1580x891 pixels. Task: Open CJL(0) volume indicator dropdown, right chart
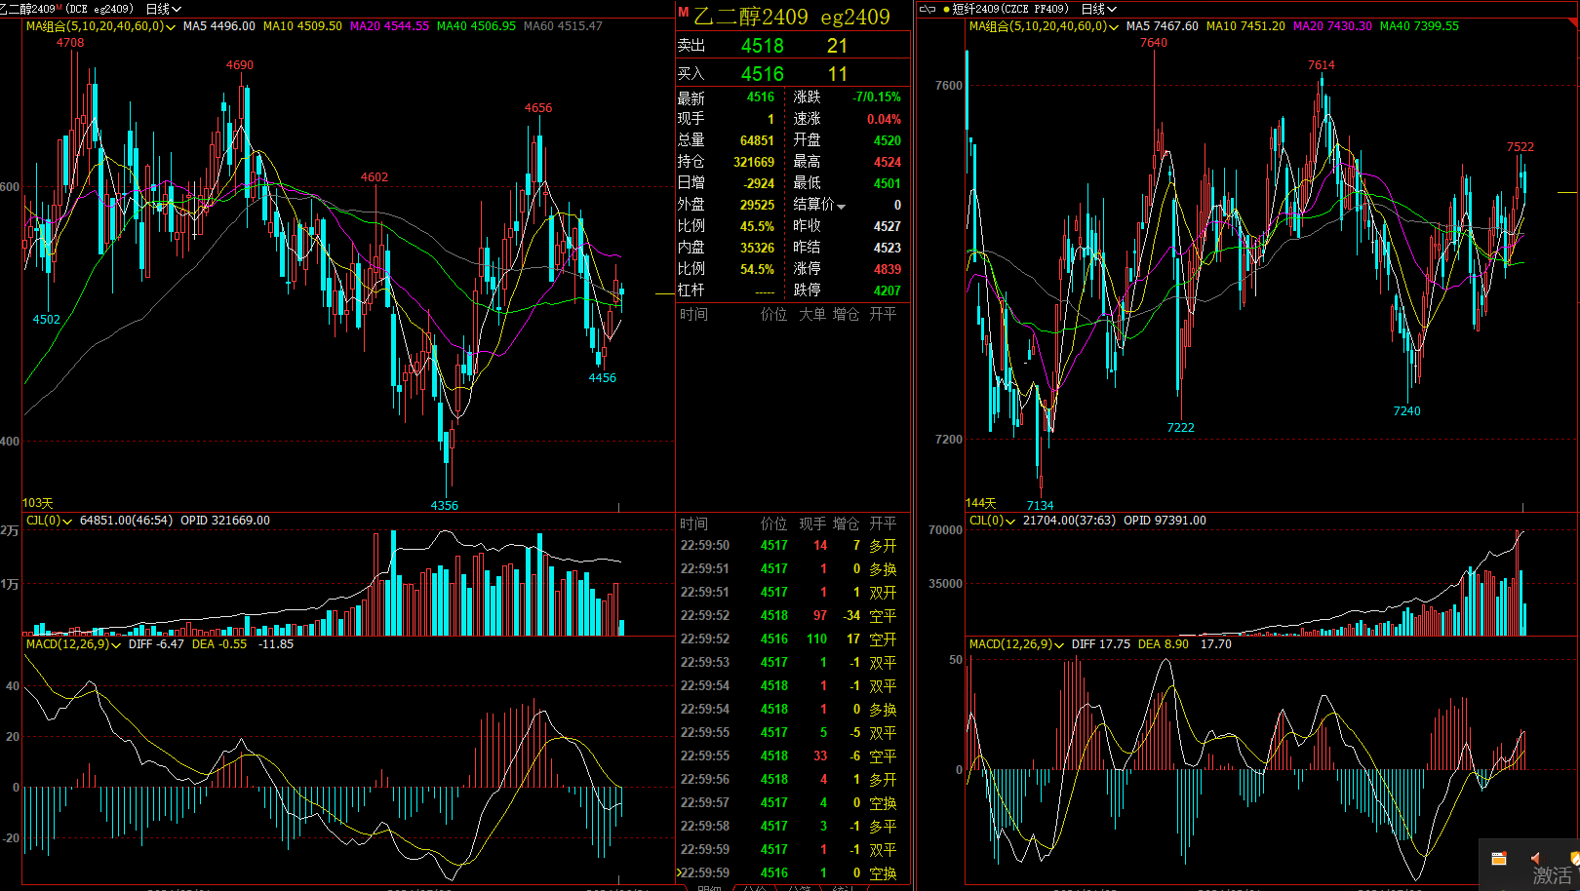pos(1010,522)
